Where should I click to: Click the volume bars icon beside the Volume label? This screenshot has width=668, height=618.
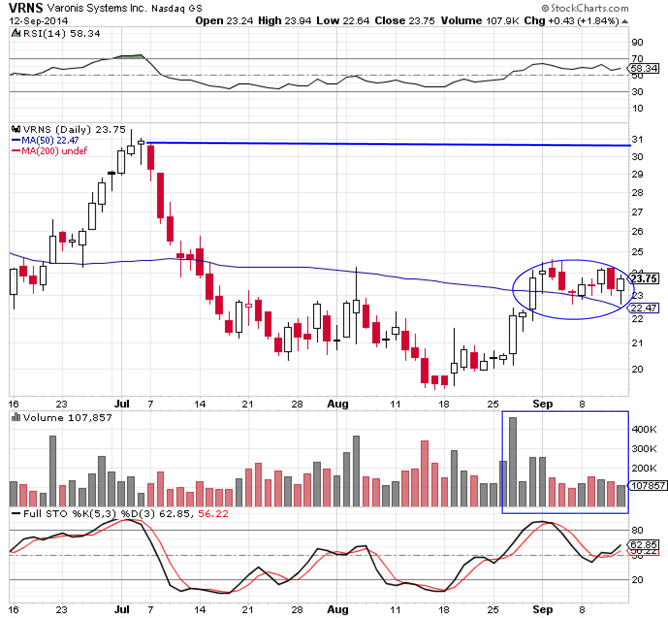click(16, 417)
